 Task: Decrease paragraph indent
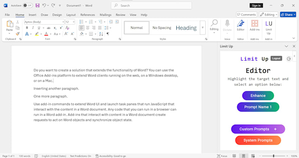111,22
